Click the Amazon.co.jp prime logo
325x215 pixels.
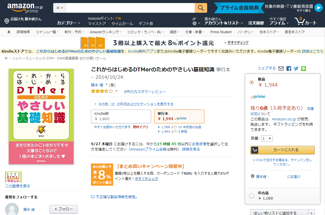pyautogui.click(x=25, y=8)
